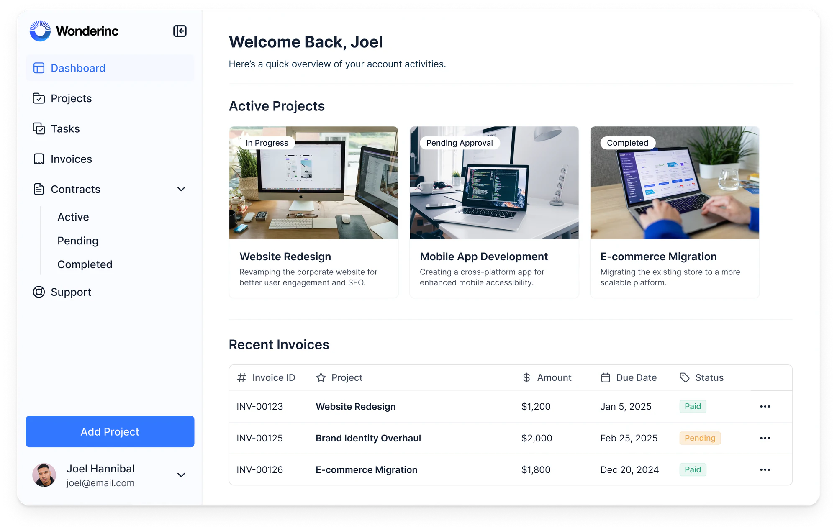Image resolution: width=837 pixels, height=531 pixels.
Task: Click the In Progress status badge
Action: pyautogui.click(x=267, y=143)
